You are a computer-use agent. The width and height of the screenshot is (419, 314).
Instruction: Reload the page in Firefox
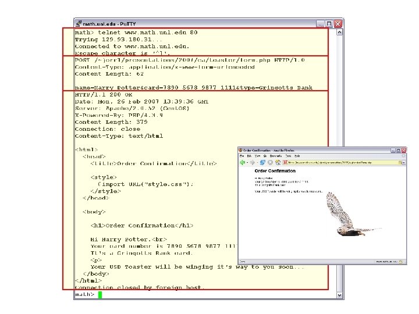point(262,163)
